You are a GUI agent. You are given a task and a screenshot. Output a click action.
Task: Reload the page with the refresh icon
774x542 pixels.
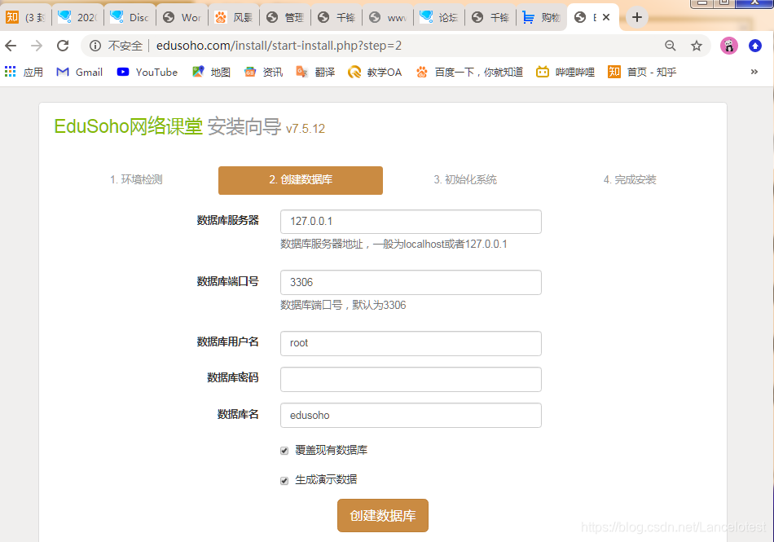[x=63, y=46]
